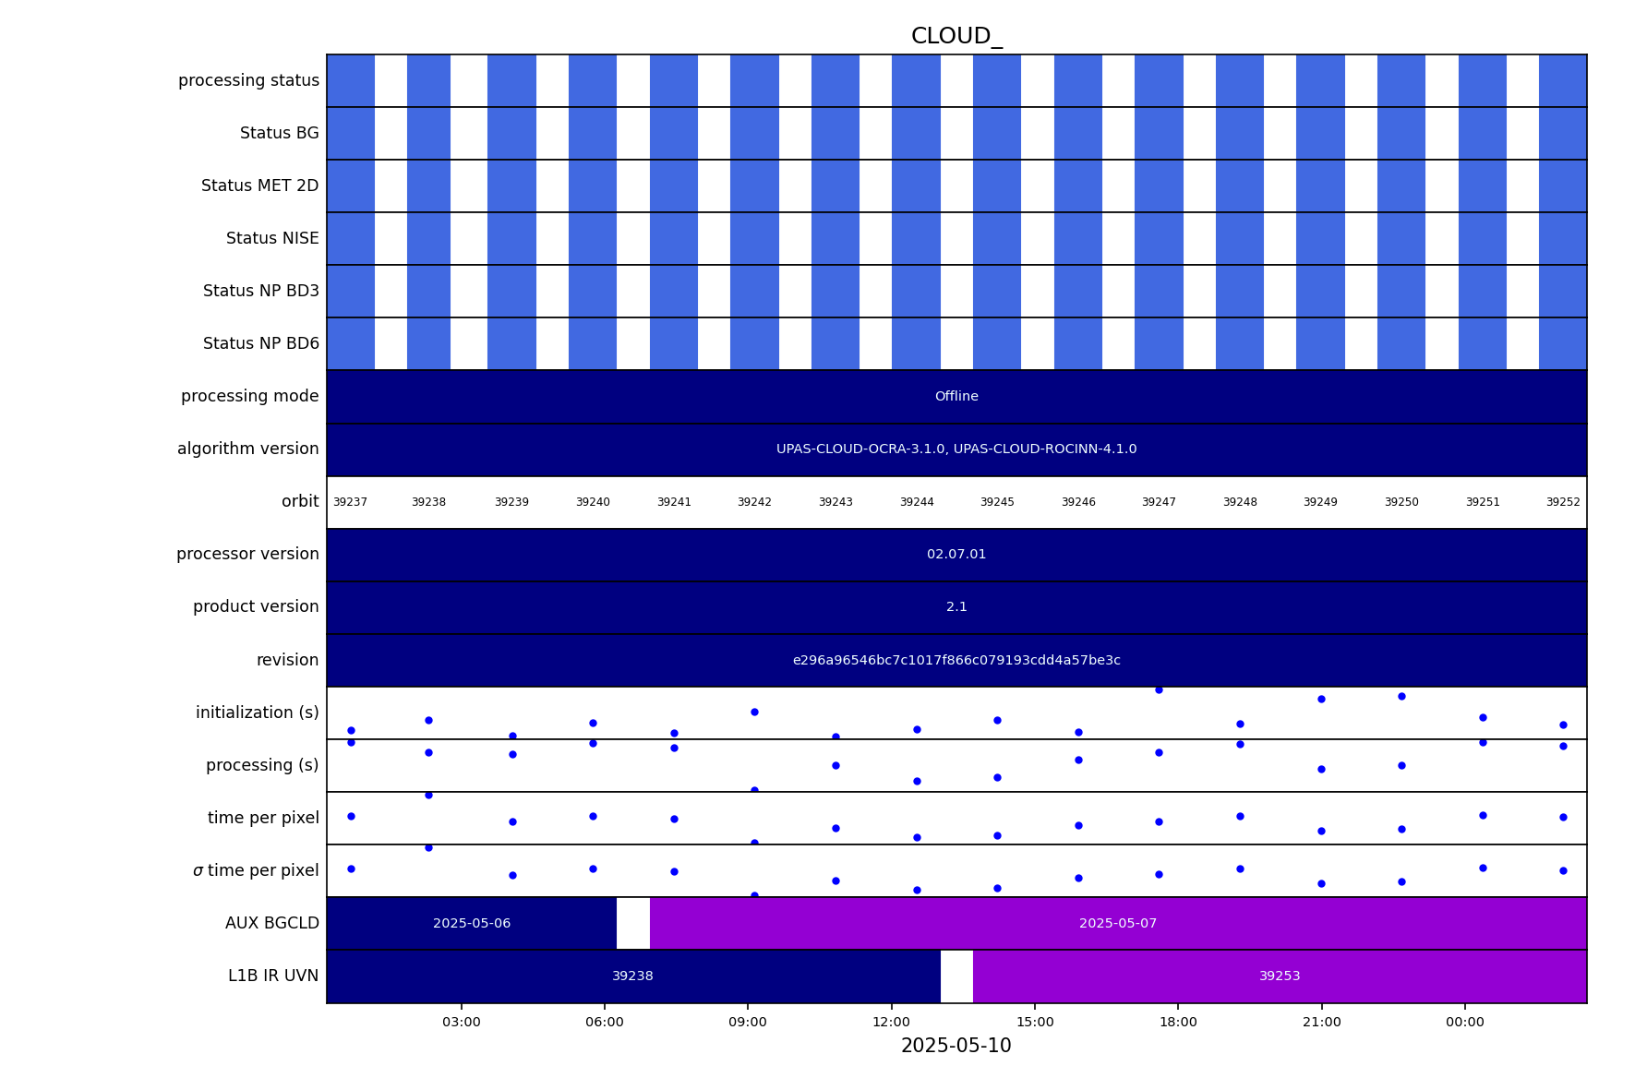The width and height of the screenshot is (1635, 1090).
Task: Click the 'algorithm version' row label
Action: pyautogui.click(x=248, y=449)
